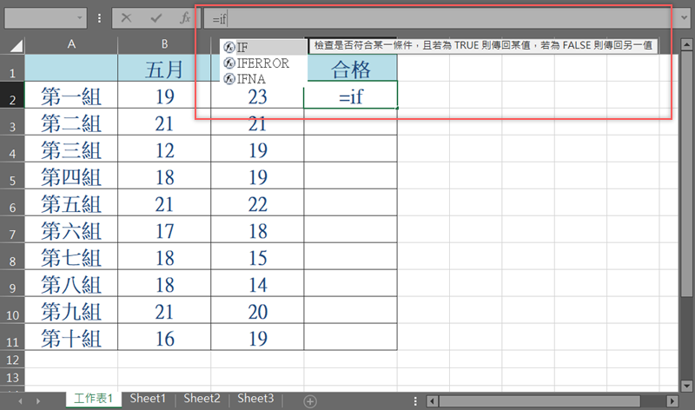Click cell B4 with value 12
Viewport: 695px width, 410px height.
point(164,149)
